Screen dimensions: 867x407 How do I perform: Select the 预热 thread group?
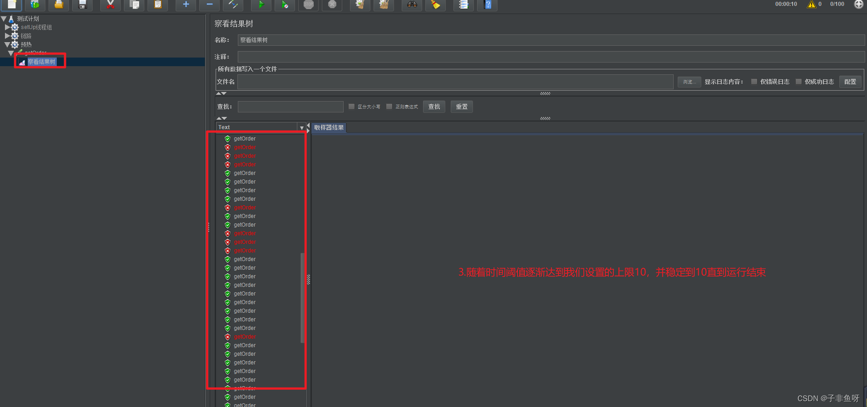(x=26, y=44)
